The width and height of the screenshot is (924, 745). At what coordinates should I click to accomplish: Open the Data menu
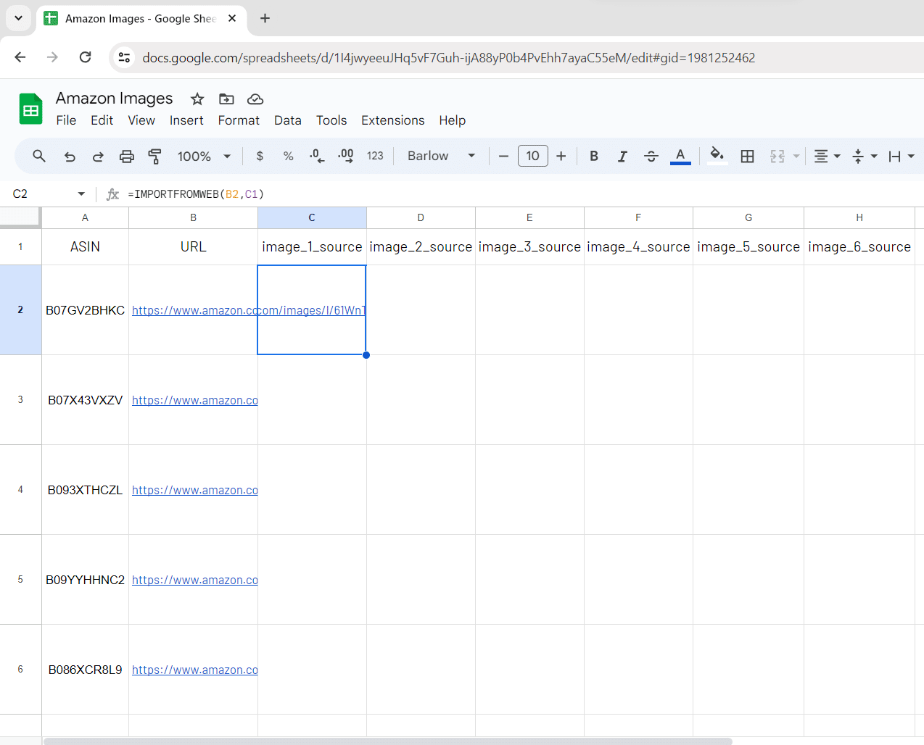click(x=287, y=120)
